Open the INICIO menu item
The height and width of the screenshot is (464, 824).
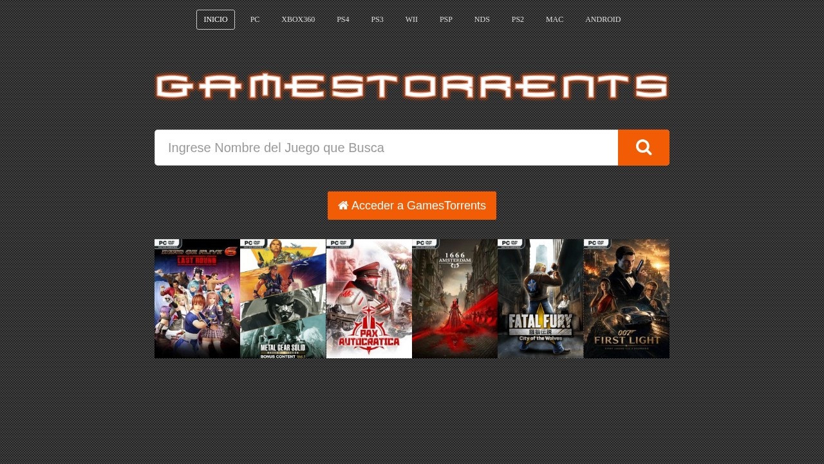[x=216, y=19]
